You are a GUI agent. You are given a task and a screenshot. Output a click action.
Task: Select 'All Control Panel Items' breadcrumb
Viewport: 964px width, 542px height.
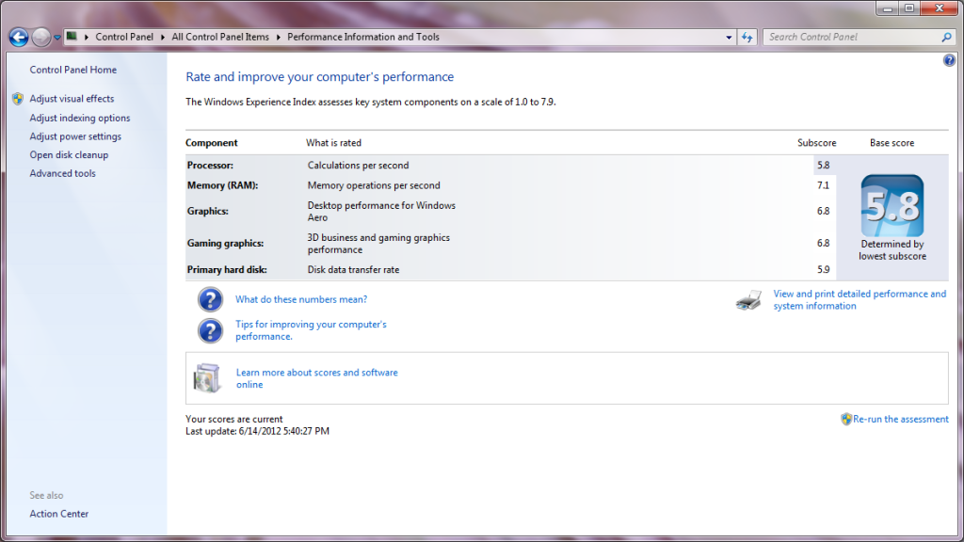click(x=220, y=38)
